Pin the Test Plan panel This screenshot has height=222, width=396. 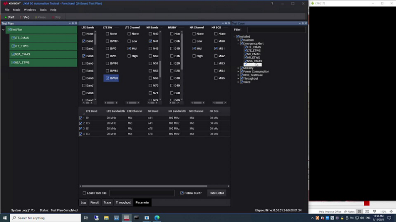pos(73,23)
